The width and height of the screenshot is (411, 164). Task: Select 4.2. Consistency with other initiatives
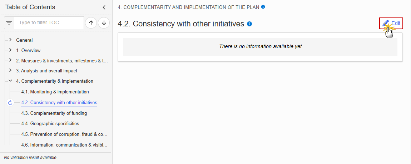[x=59, y=103]
